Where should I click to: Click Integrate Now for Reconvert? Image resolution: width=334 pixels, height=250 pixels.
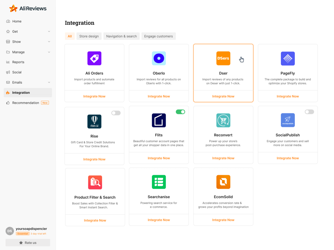point(223,158)
